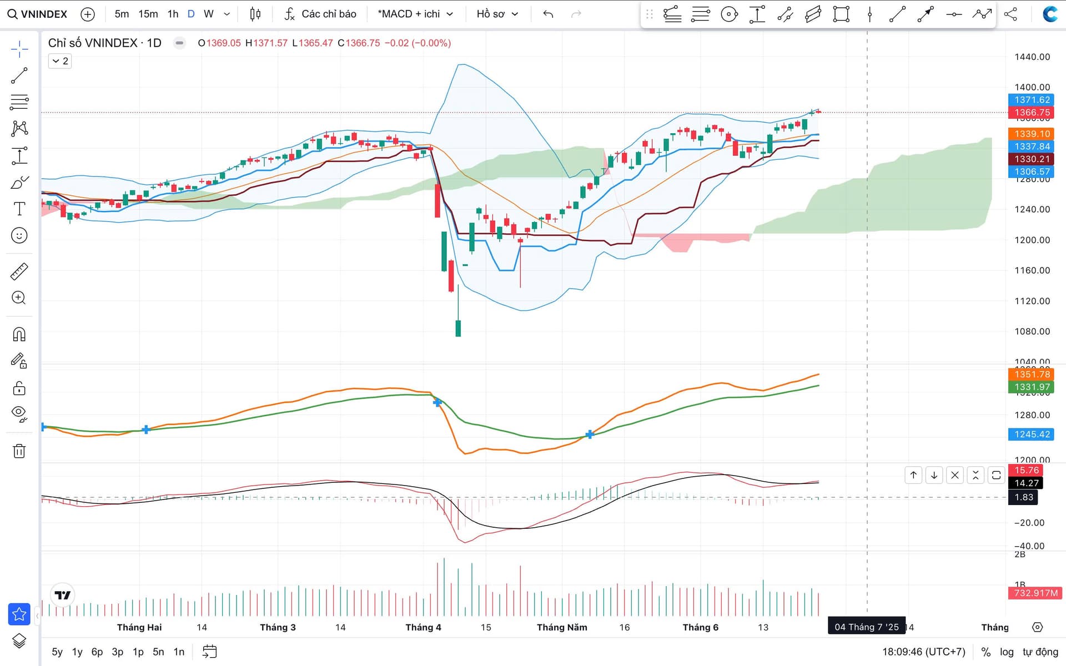Select the trend line drawing tool
Screen dimensions: 1066x666
pyautogui.click(x=19, y=75)
